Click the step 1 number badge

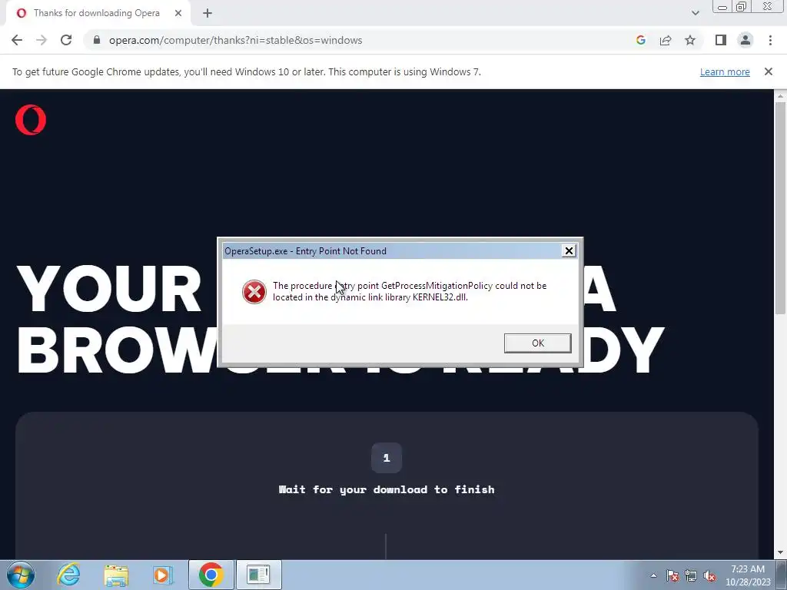coord(387,458)
